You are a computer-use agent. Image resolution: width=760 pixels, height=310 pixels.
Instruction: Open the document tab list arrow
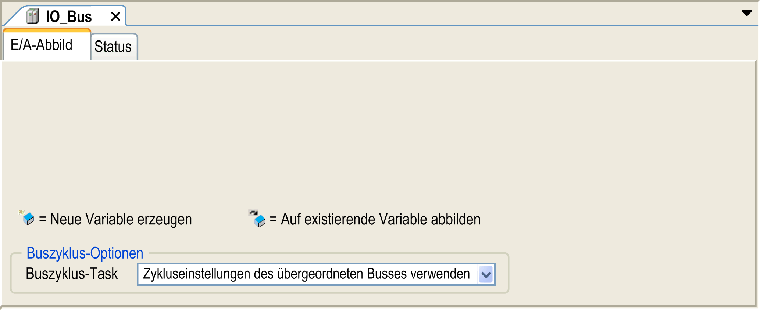746,13
